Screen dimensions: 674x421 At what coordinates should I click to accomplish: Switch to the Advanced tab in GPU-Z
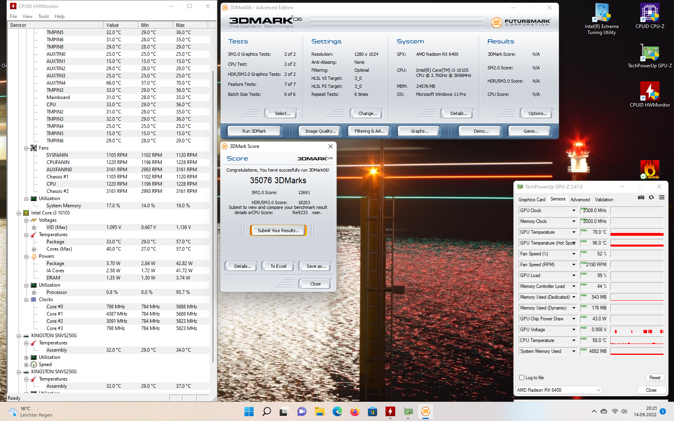[580, 199]
